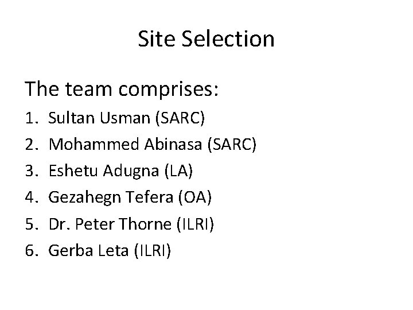
Task: Click '(SARC)' after Sultan Usman
Action: tap(180, 118)
